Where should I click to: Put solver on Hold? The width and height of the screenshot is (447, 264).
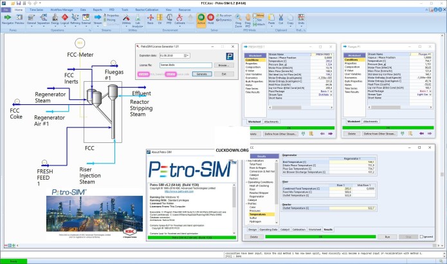(x=211, y=19)
